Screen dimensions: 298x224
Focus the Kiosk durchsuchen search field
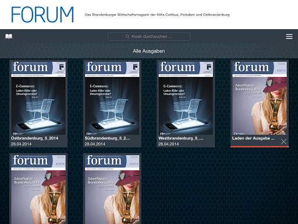[x=149, y=36]
